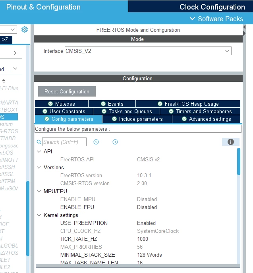Open the Mutexes tab

coord(62,104)
